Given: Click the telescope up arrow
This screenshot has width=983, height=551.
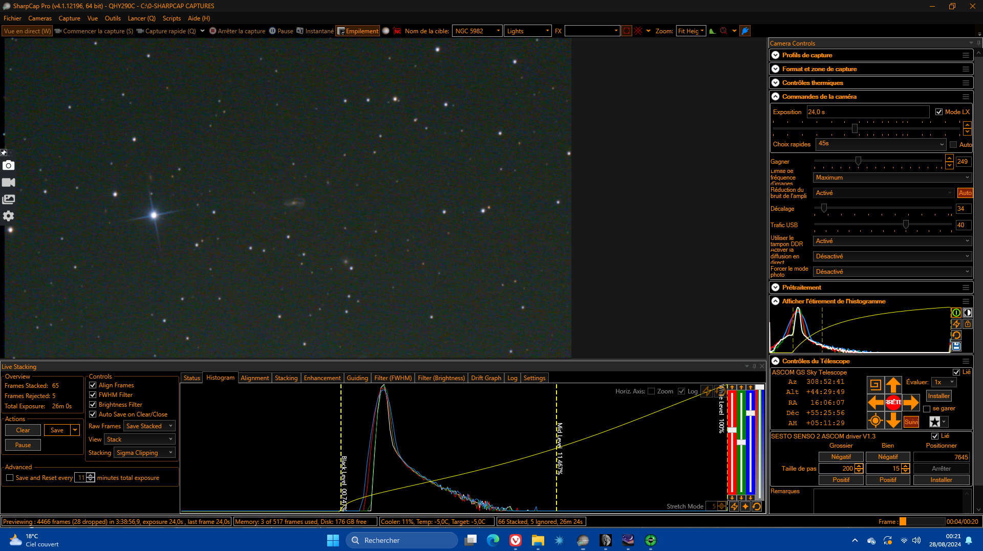Looking at the screenshot, I should 893,384.
